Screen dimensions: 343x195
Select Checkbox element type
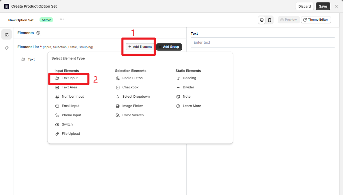click(130, 87)
